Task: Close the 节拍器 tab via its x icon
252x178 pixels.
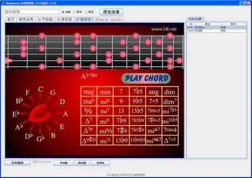Action: pos(39,20)
